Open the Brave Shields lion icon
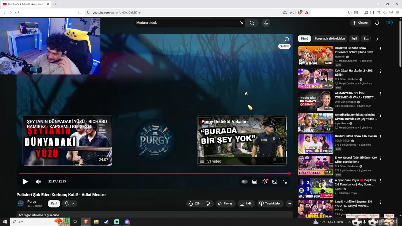The image size is (402, 226). (x=300, y=13)
